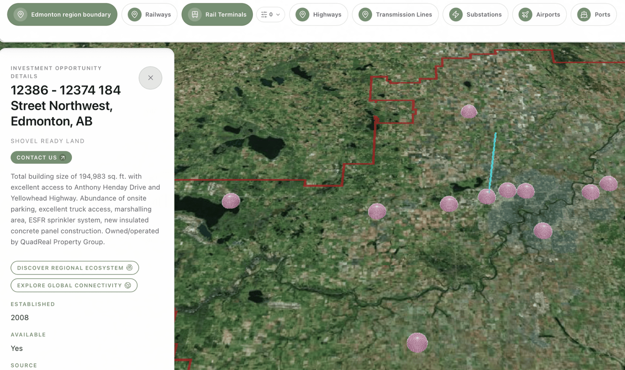625x370 pixels.
Task: Open the filter dropdown showing 0
Action: 271,14
